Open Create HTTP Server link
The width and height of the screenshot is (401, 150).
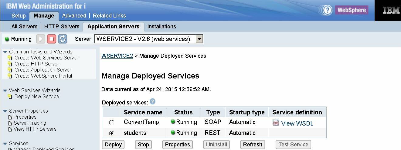click(x=37, y=64)
